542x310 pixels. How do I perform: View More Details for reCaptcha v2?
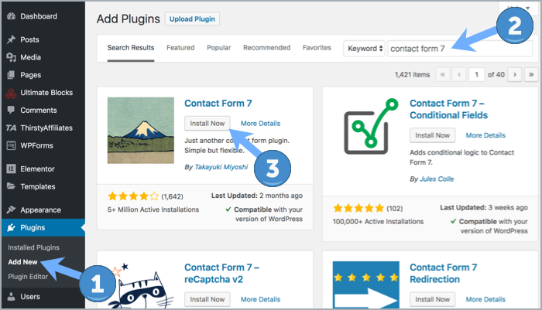click(x=261, y=299)
